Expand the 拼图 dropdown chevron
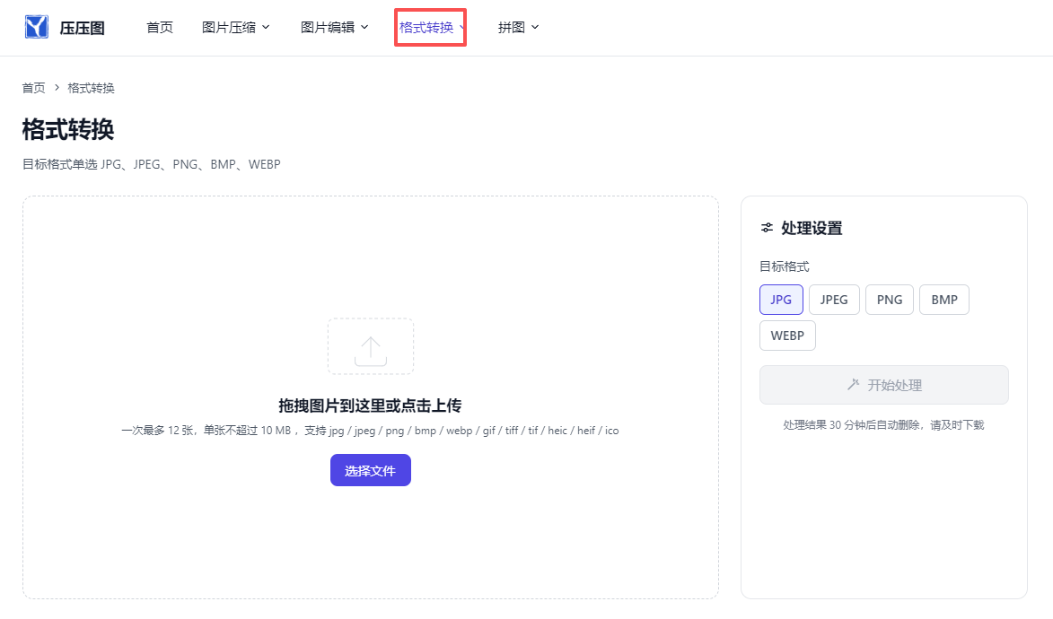This screenshot has width=1053, height=619. point(535,28)
